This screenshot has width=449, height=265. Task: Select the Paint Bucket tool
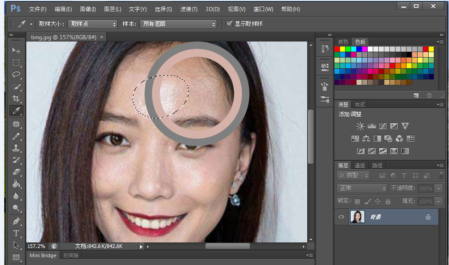(16, 184)
